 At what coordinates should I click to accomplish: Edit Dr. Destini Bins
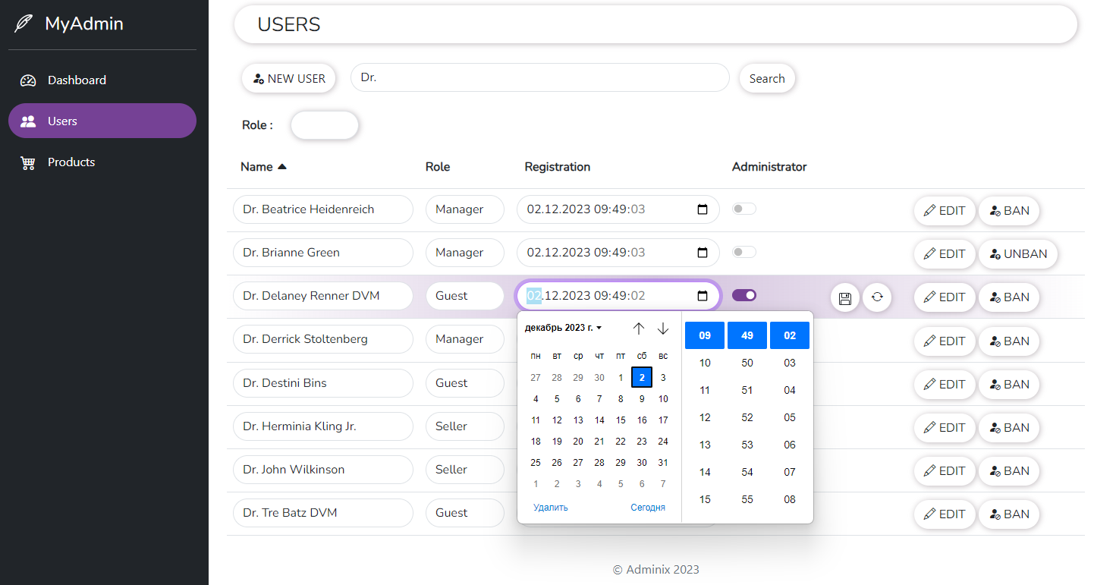(x=945, y=385)
